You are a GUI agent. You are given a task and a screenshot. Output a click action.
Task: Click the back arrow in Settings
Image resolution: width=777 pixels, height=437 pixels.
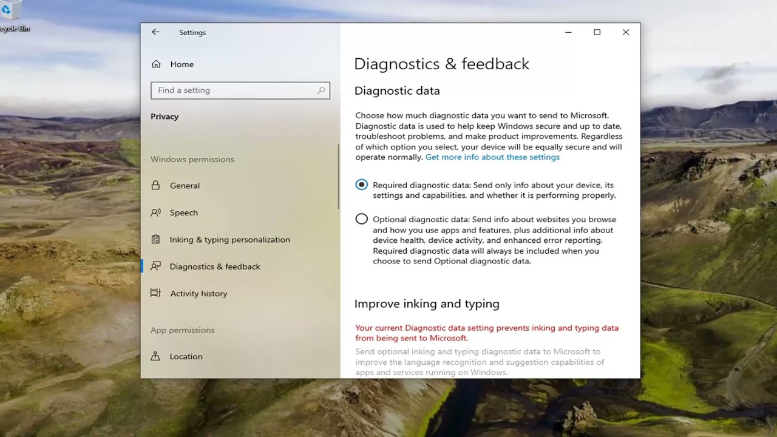(x=155, y=32)
